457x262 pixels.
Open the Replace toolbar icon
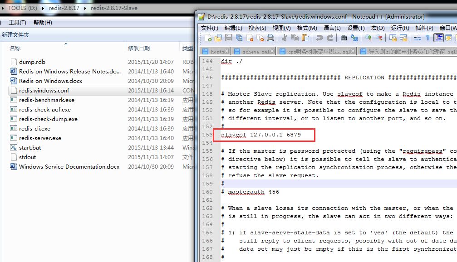coord(354,38)
